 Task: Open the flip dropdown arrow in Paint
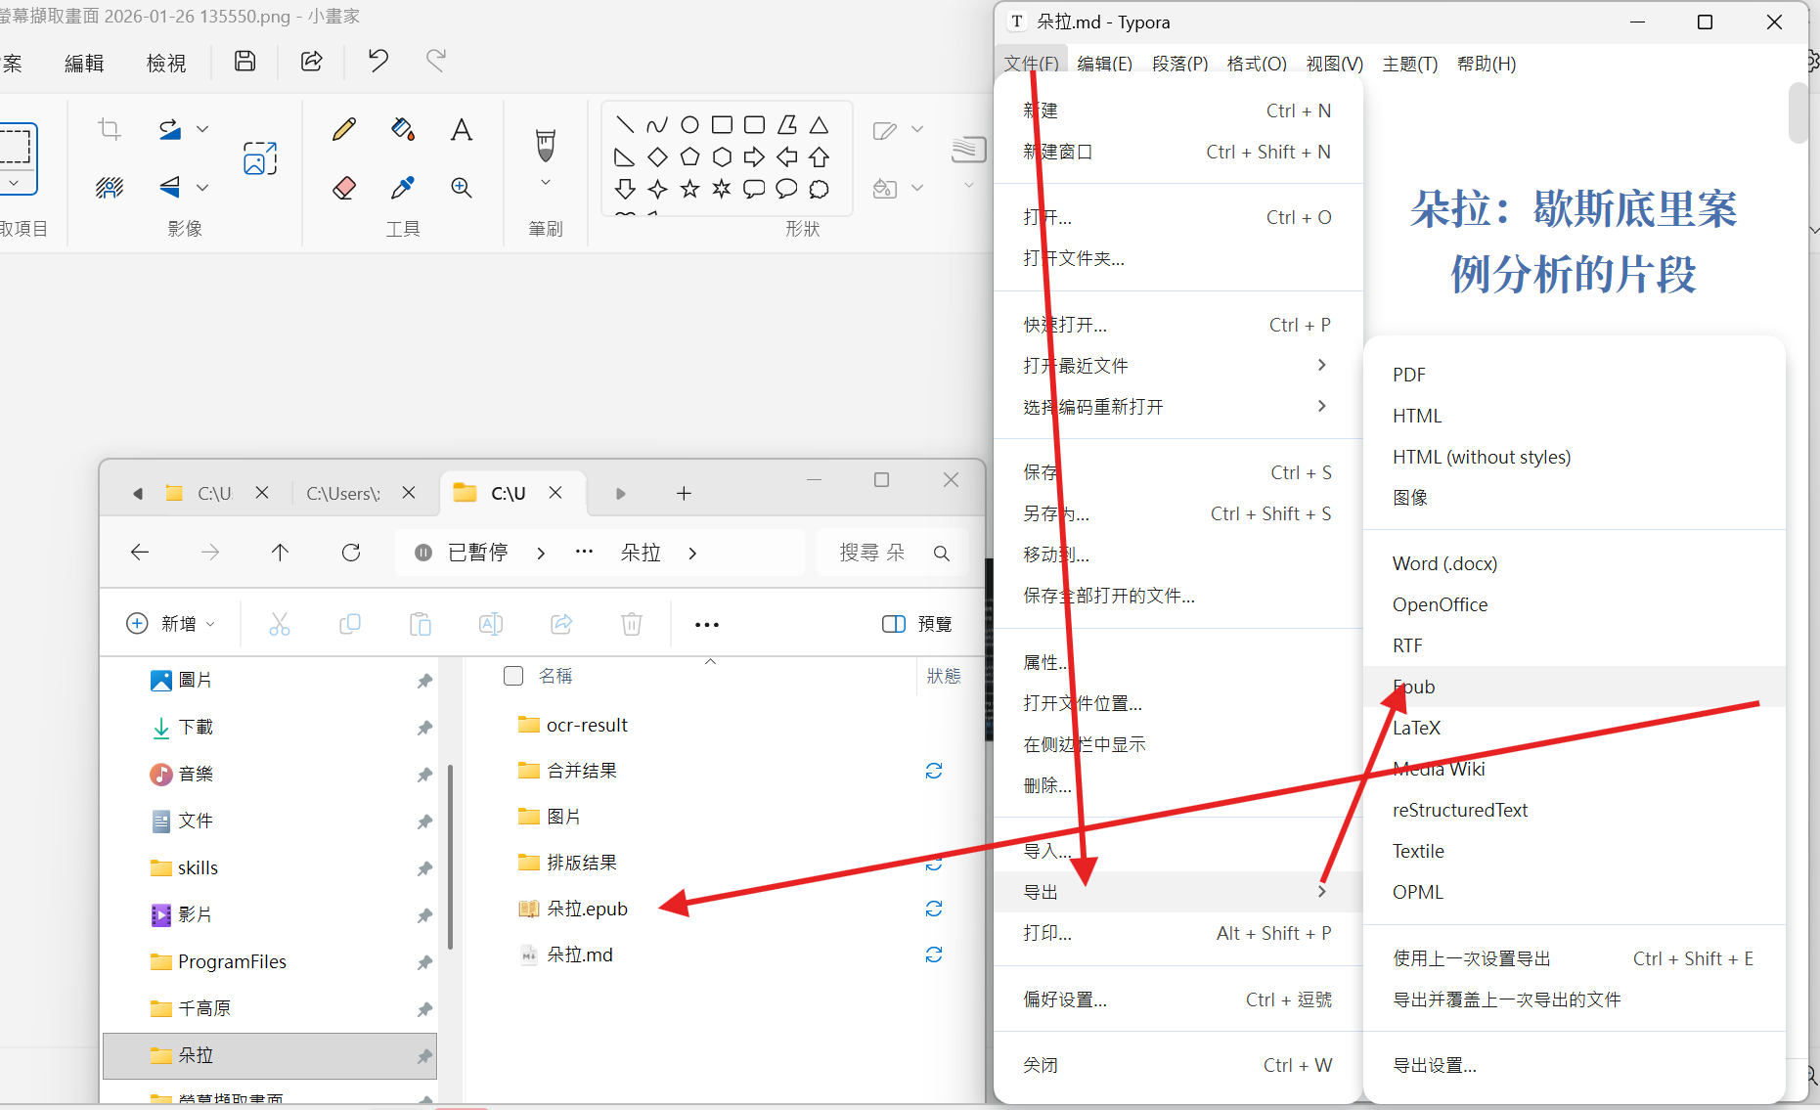[x=202, y=188]
